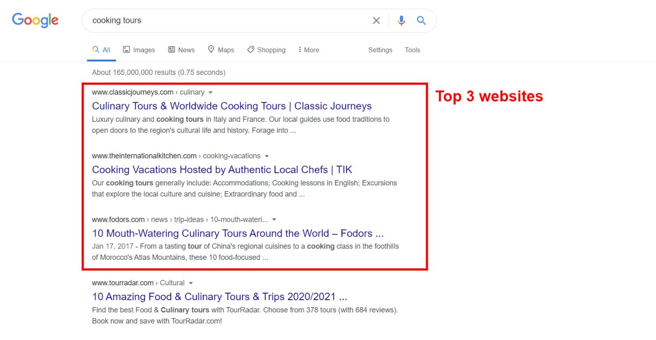Expand the dropdown arrow beside theinternationalkitchen.com

[x=267, y=156]
